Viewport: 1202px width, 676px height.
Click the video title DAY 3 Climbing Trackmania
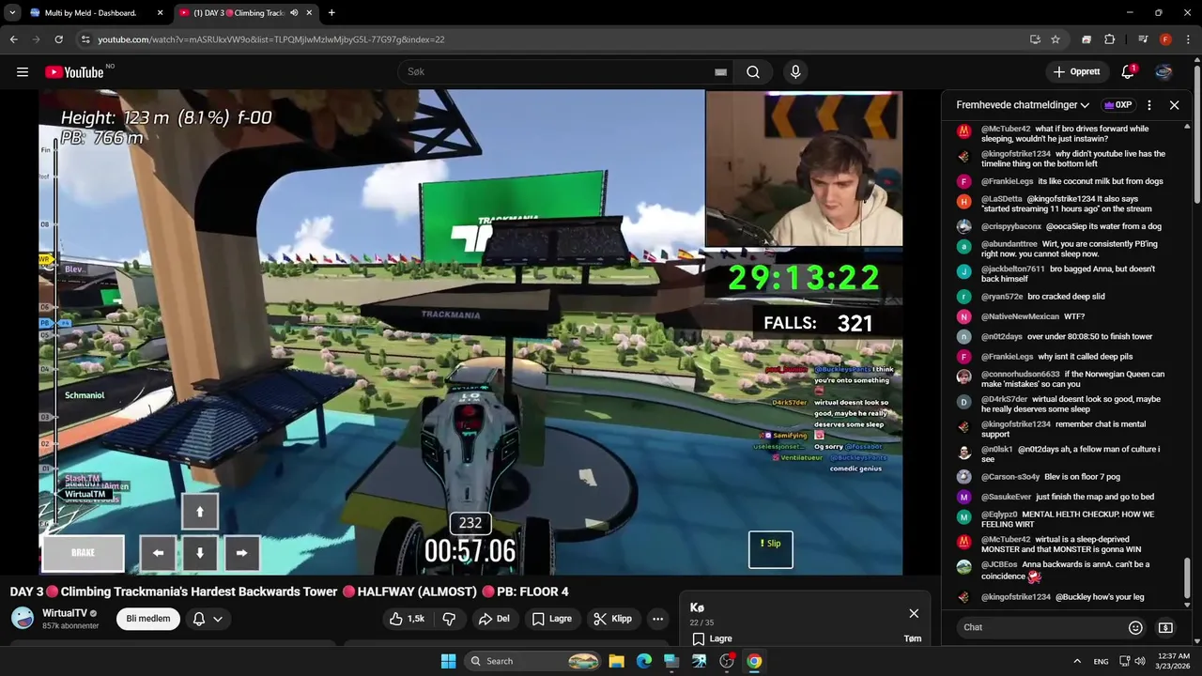click(289, 591)
